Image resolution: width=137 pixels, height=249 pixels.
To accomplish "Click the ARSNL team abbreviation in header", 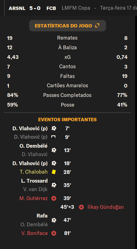I will point(17,8).
